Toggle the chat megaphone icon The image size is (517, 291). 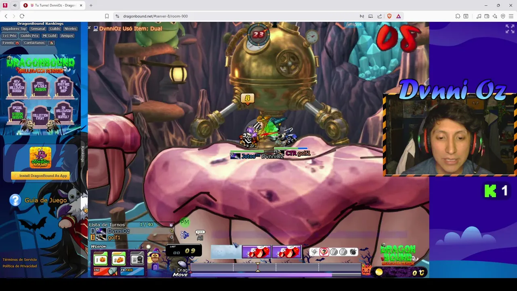(185, 235)
